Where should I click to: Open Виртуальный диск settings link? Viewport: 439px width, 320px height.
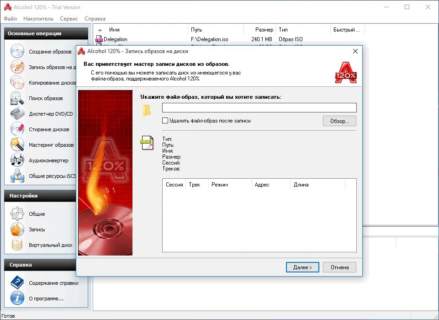pyautogui.click(x=50, y=245)
